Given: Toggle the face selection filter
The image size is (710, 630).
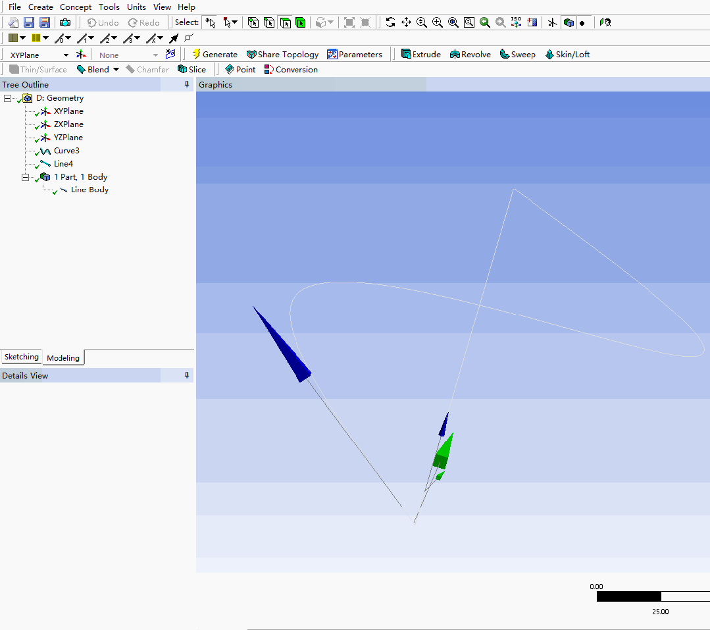Looking at the screenshot, I should [286, 22].
